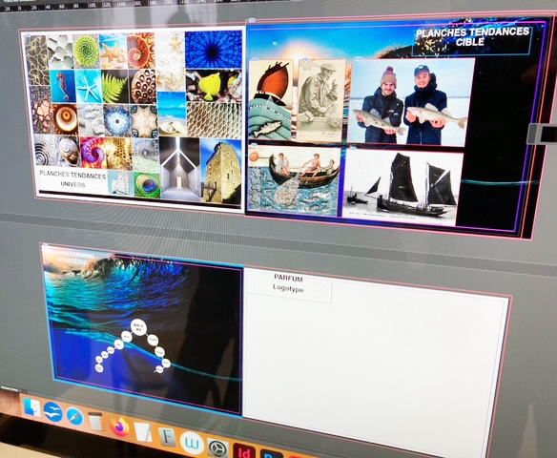
Task: Select the peacock feather tile
Action: click(x=147, y=184)
